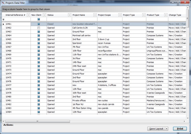Image resolution: width=191 pixels, height=134 pixels.
Task: Click the Print button
Action: [x=180, y=129]
